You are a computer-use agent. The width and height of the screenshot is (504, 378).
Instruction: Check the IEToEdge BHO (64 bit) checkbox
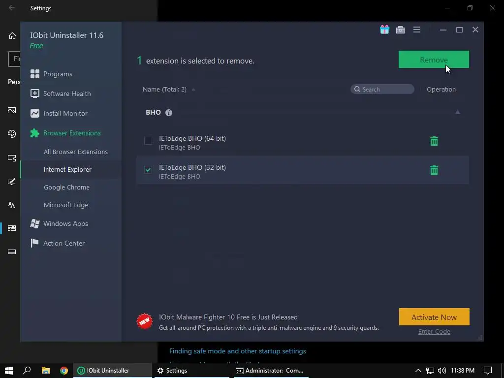coord(148,140)
